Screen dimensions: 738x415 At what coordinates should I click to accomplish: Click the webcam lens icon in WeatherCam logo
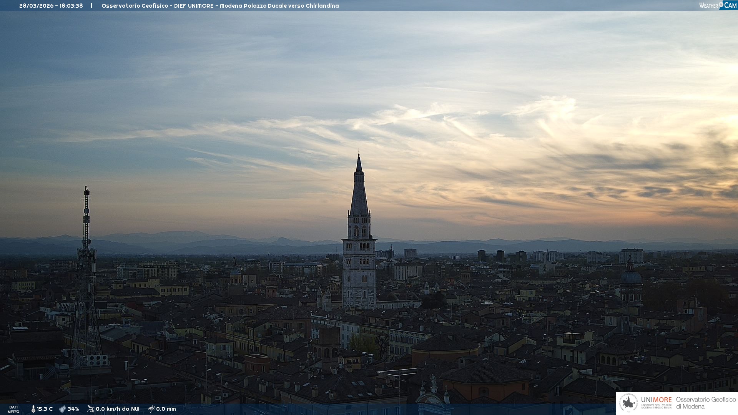pos(721,4)
